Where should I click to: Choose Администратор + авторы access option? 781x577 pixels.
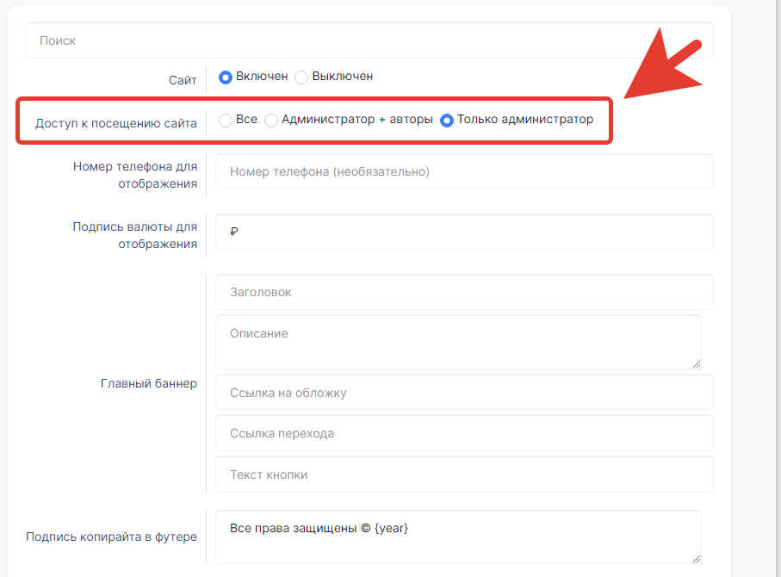[x=271, y=120]
